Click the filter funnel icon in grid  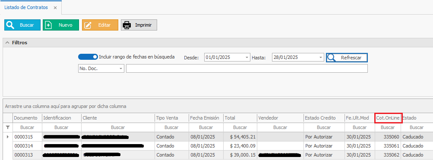point(8,127)
